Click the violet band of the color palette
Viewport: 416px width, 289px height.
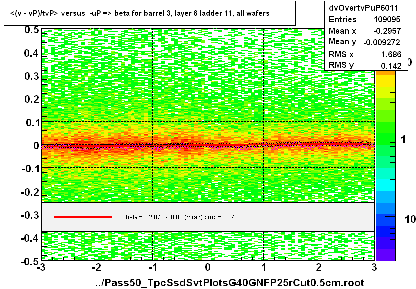[x=386, y=255]
